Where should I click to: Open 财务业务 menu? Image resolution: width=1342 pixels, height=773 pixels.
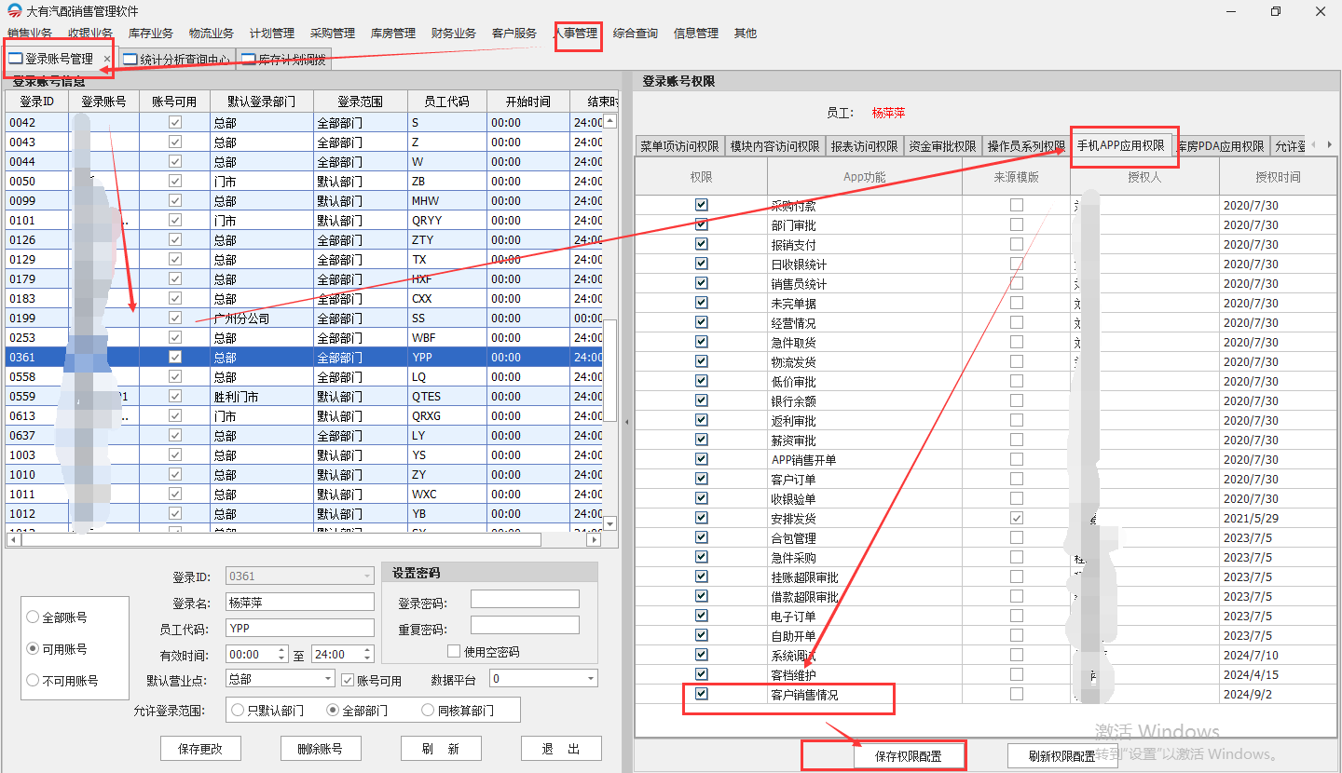click(x=454, y=34)
